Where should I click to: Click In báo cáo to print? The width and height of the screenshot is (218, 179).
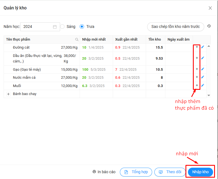(104, 172)
